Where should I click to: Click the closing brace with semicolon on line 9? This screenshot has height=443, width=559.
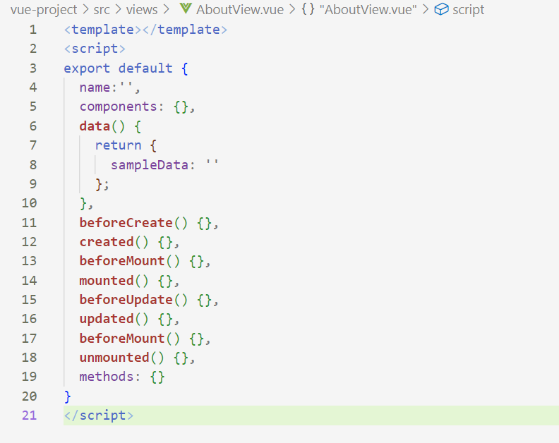click(102, 185)
